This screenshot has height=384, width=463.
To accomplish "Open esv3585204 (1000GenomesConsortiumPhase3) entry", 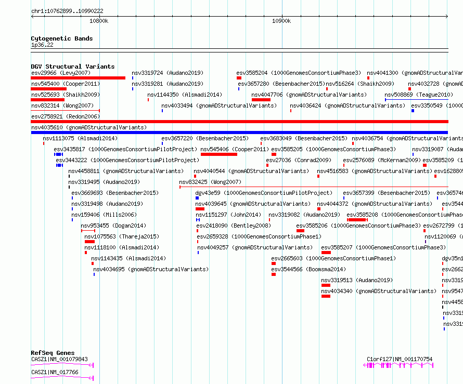I will (299, 73).
